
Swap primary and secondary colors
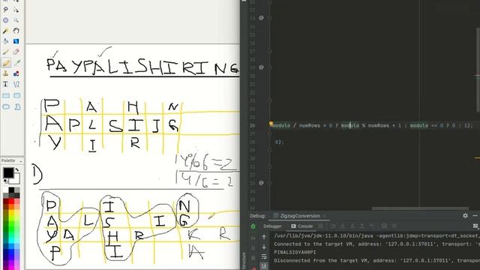point(17,169)
